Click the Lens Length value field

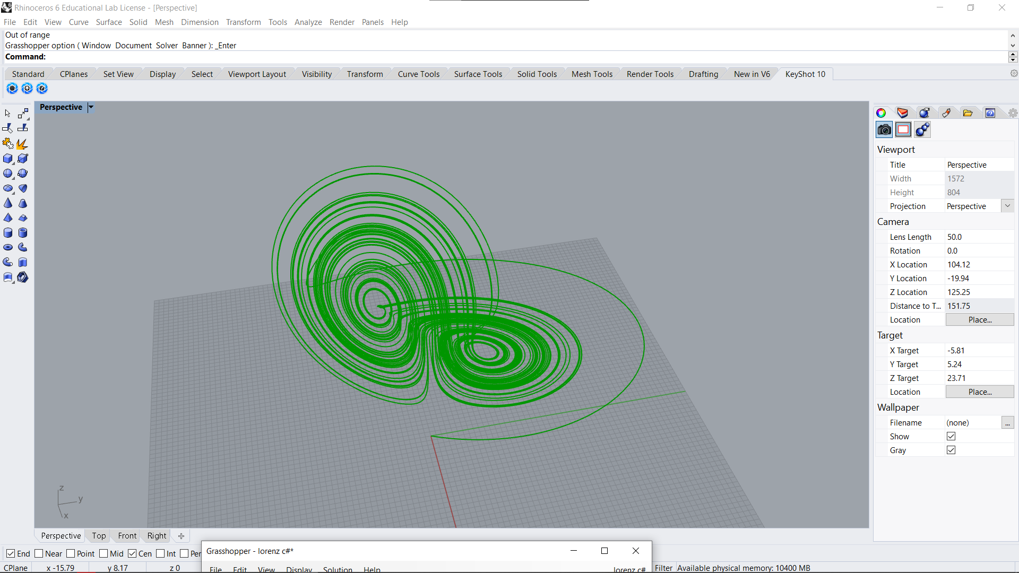tap(979, 237)
